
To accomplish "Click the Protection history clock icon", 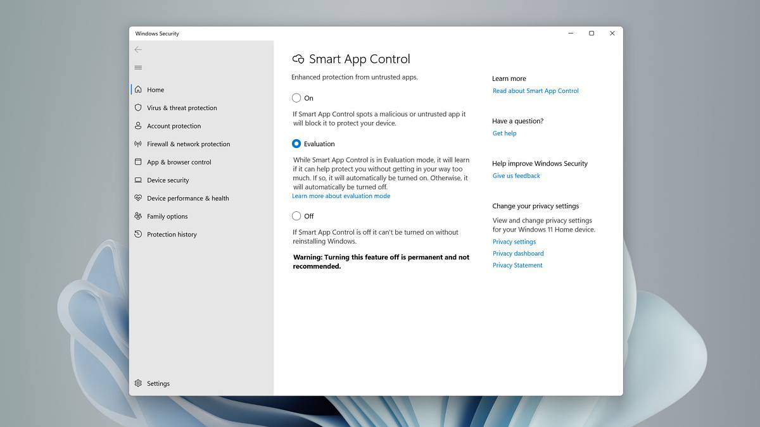I will pos(138,234).
